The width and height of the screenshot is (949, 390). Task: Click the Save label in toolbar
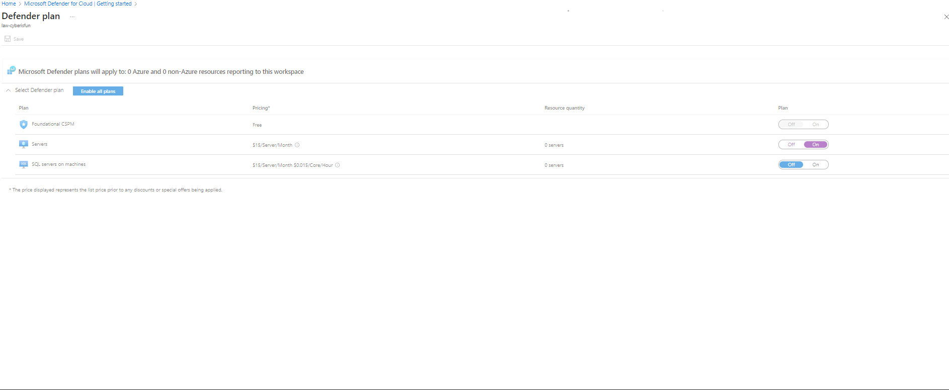(19, 39)
